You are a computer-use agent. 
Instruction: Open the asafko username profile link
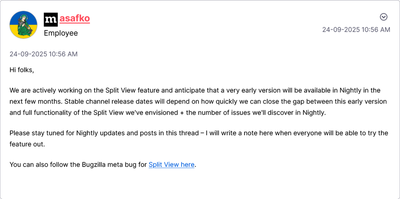click(75, 18)
